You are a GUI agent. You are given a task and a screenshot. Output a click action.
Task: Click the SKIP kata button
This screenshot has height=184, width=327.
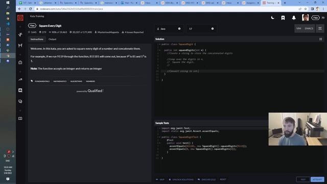coord(160,179)
